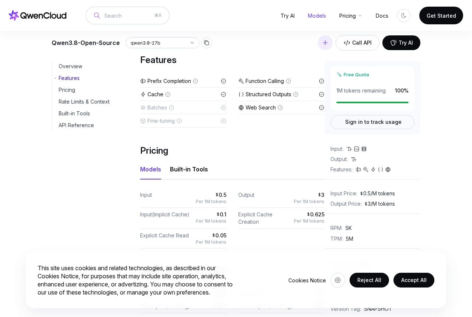Click the image input modality icon
Screen dimensions: 472x317
coord(357,149)
